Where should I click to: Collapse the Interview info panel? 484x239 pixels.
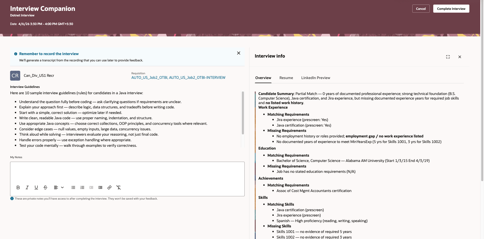[448, 57]
